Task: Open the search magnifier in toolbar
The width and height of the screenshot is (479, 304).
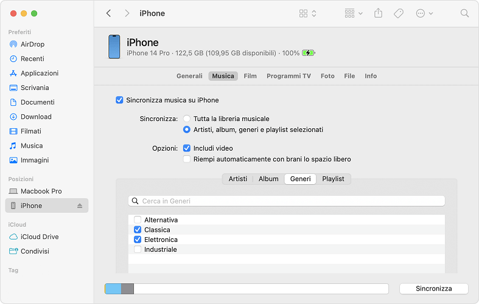Action: click(464, 13)
